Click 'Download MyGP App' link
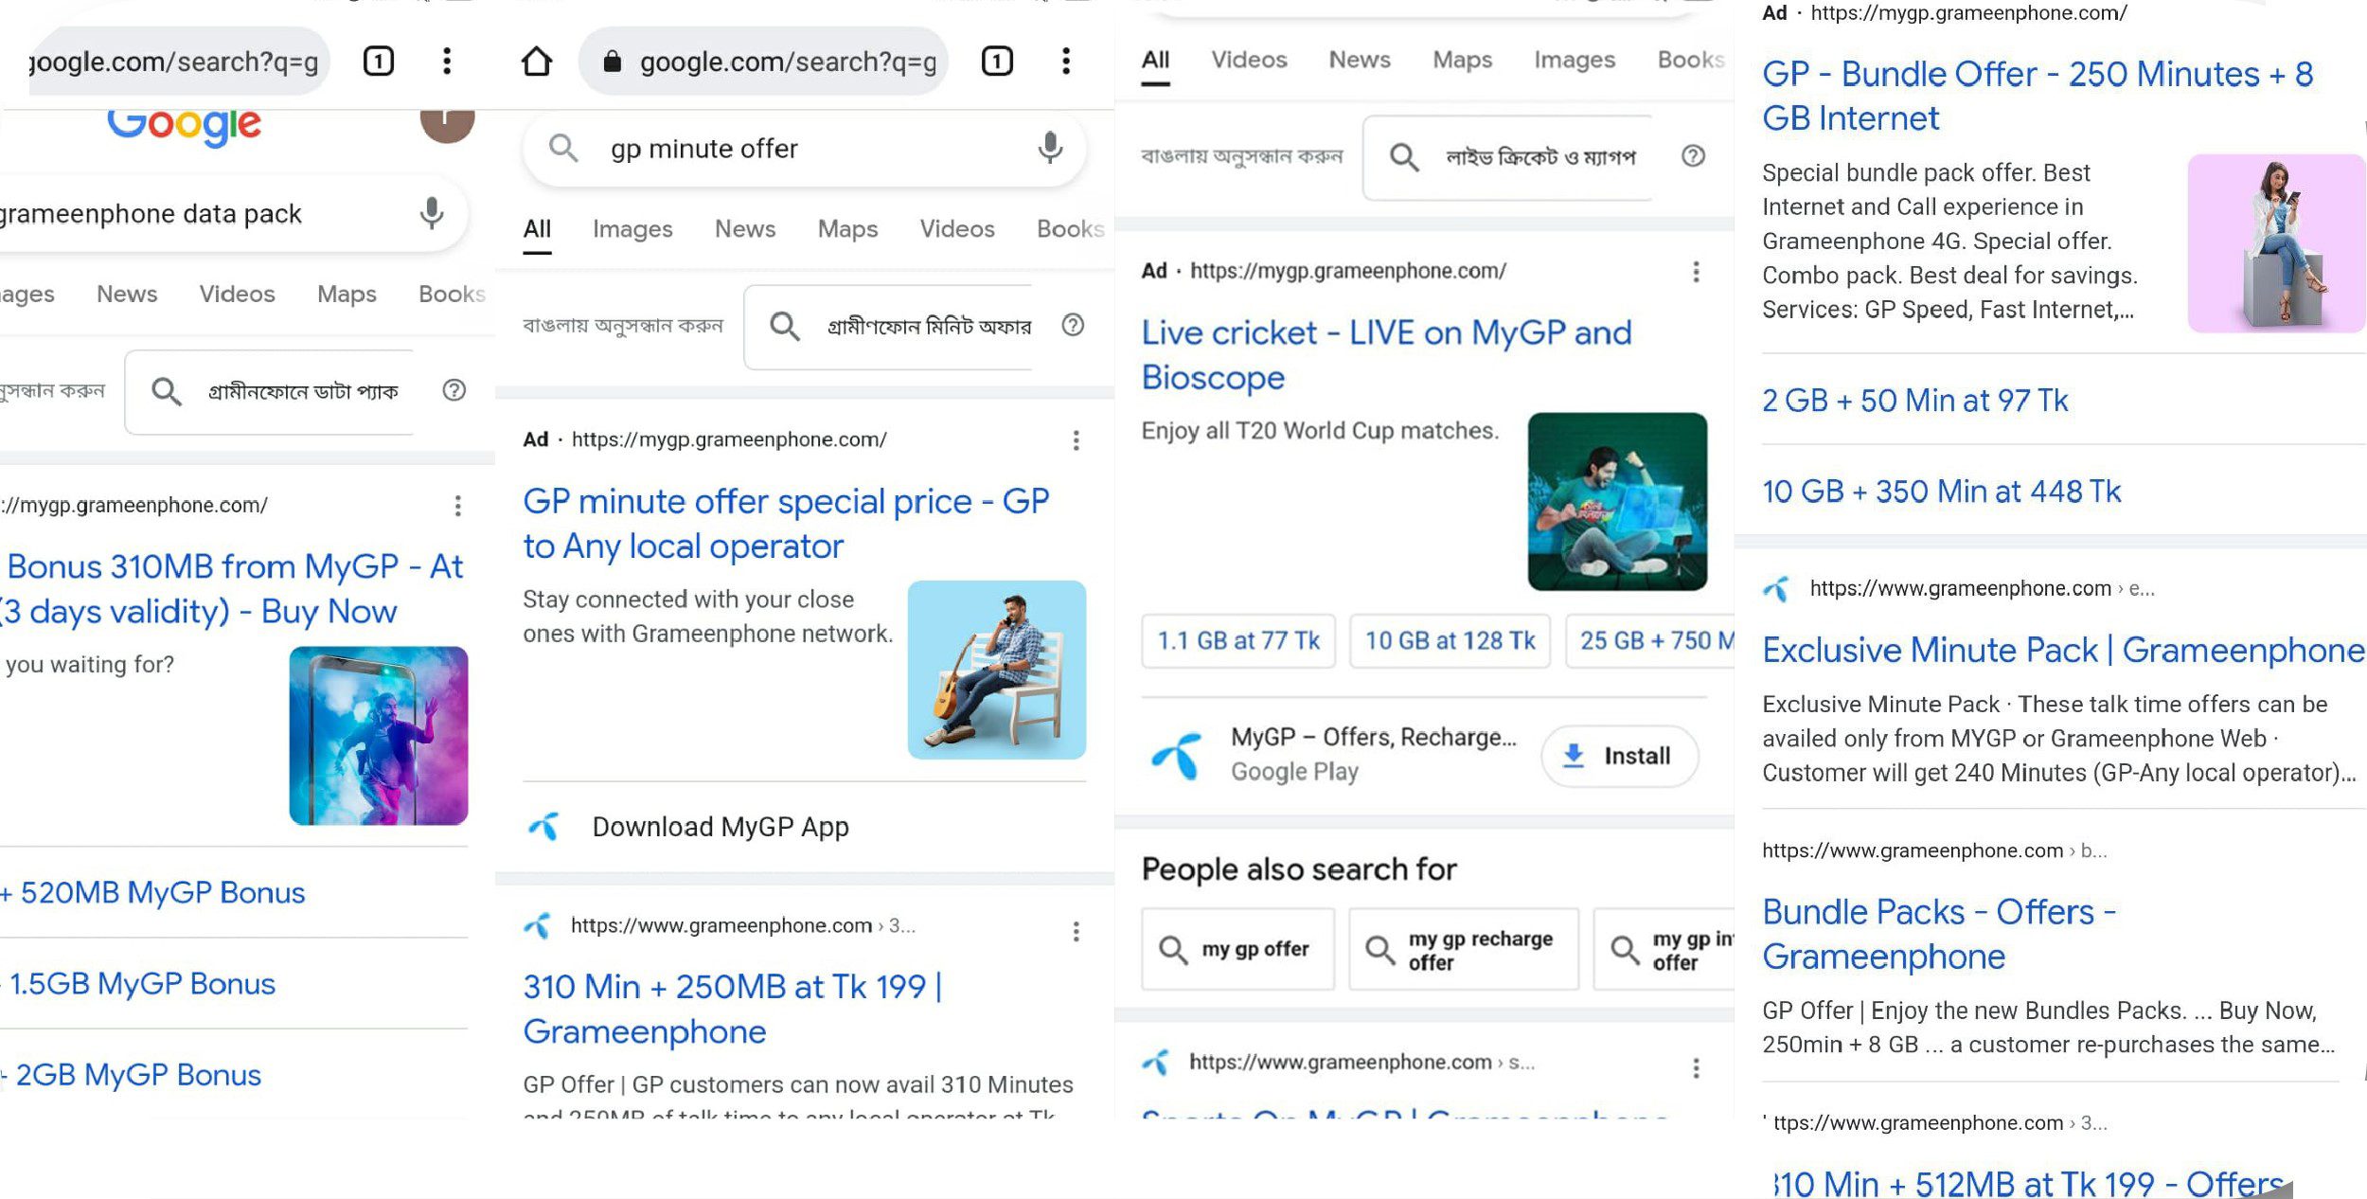 coord(721,827)
